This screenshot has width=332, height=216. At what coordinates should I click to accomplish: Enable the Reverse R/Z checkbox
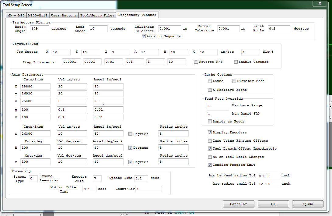(196, 62)
